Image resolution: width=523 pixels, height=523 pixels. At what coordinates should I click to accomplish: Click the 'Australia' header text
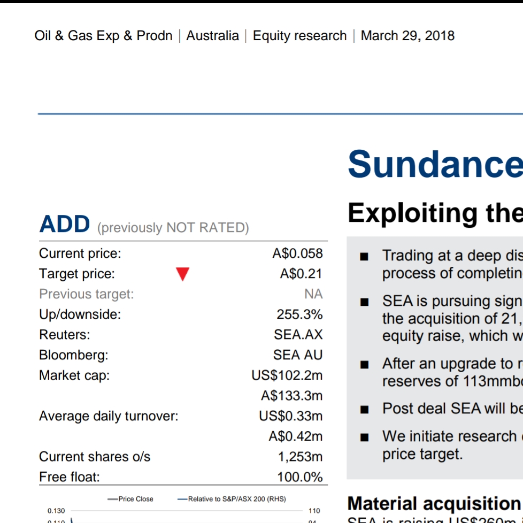click(212, 36)
